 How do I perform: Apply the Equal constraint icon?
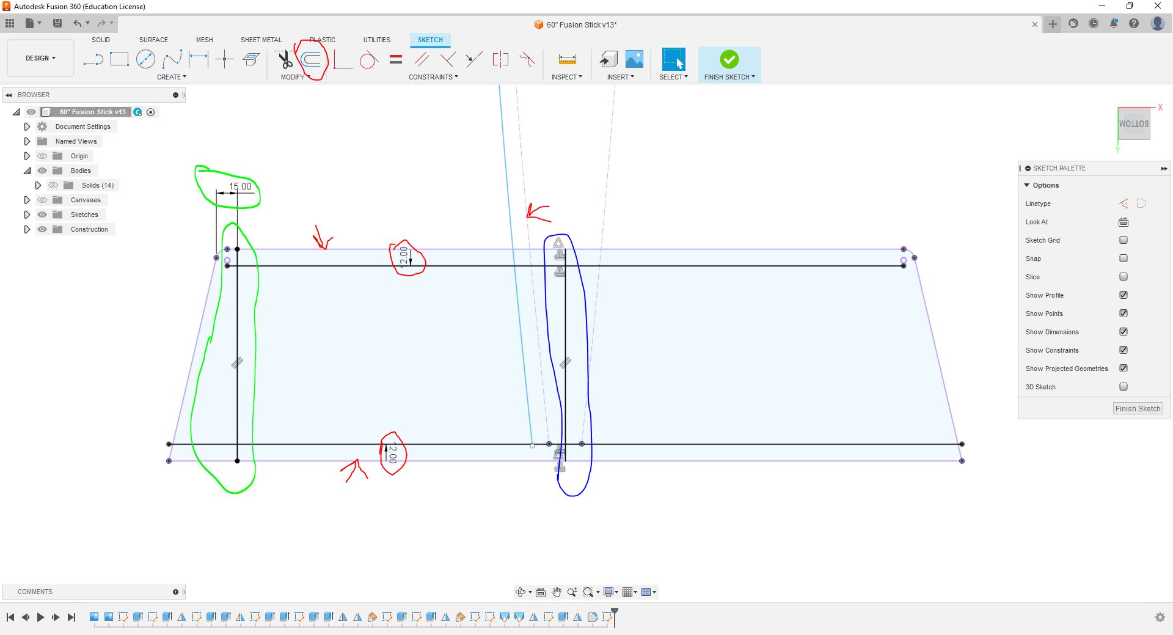[396, 59]
